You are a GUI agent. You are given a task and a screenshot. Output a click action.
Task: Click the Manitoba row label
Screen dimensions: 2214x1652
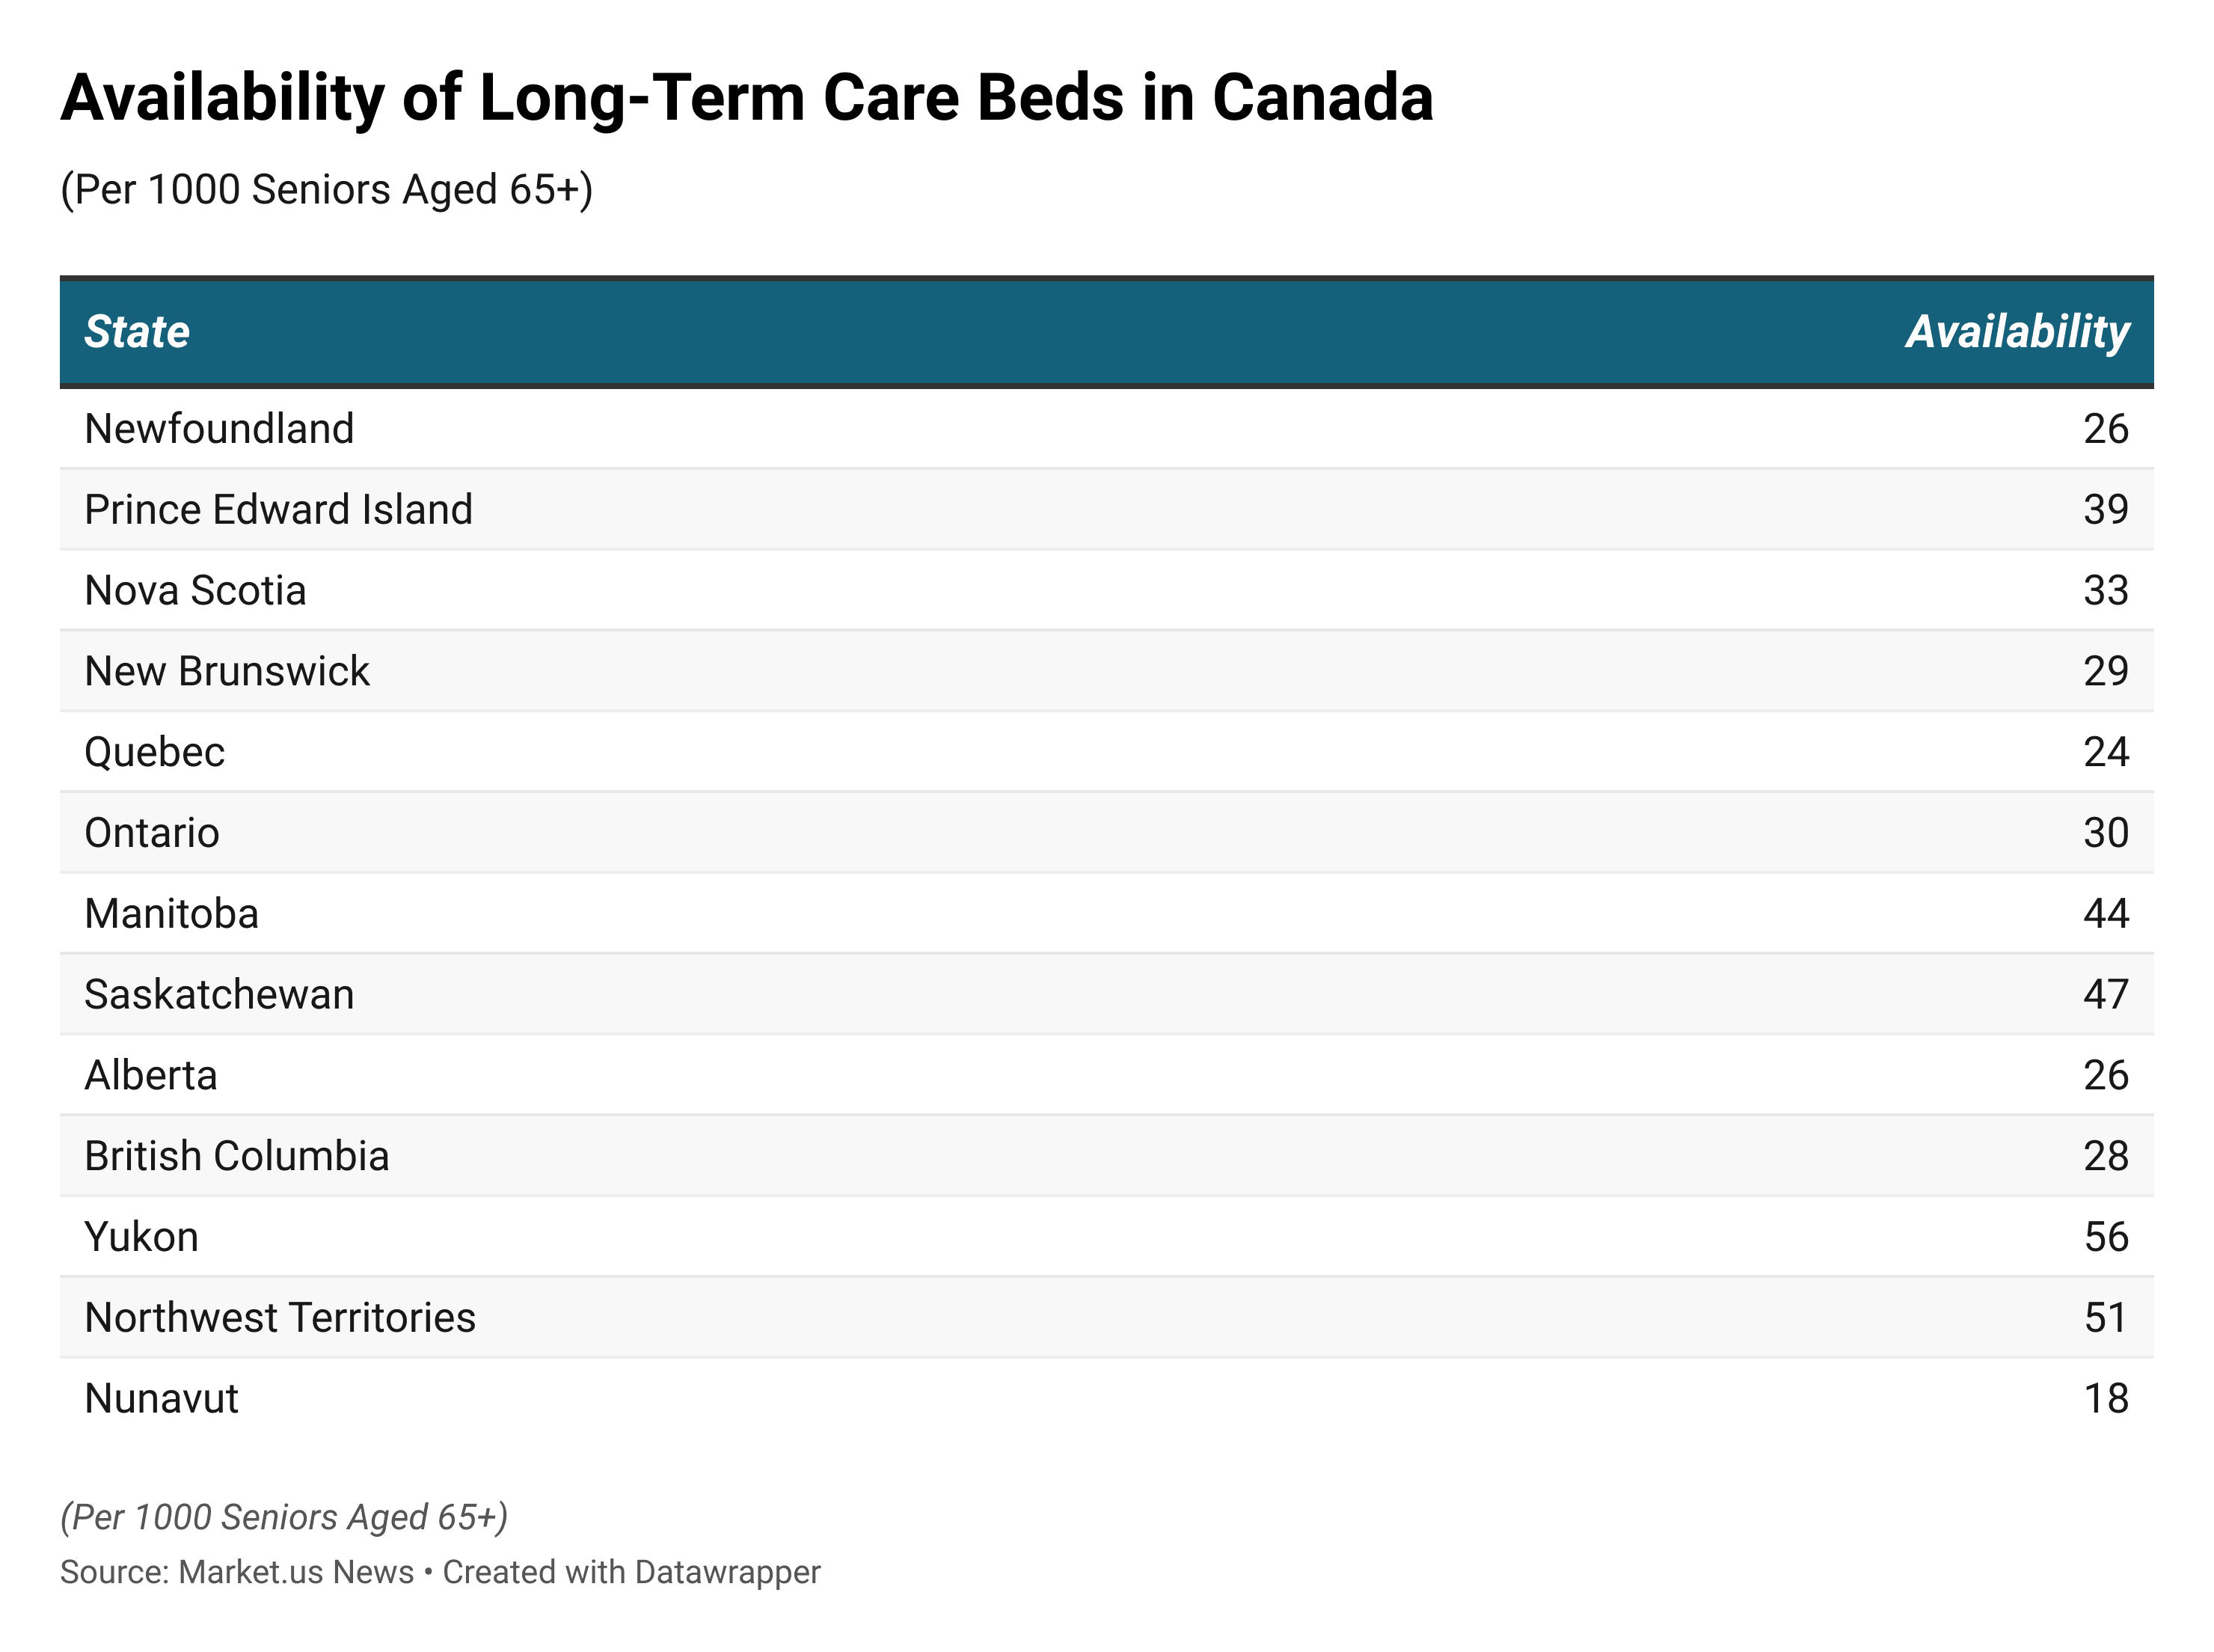(172, 914)
